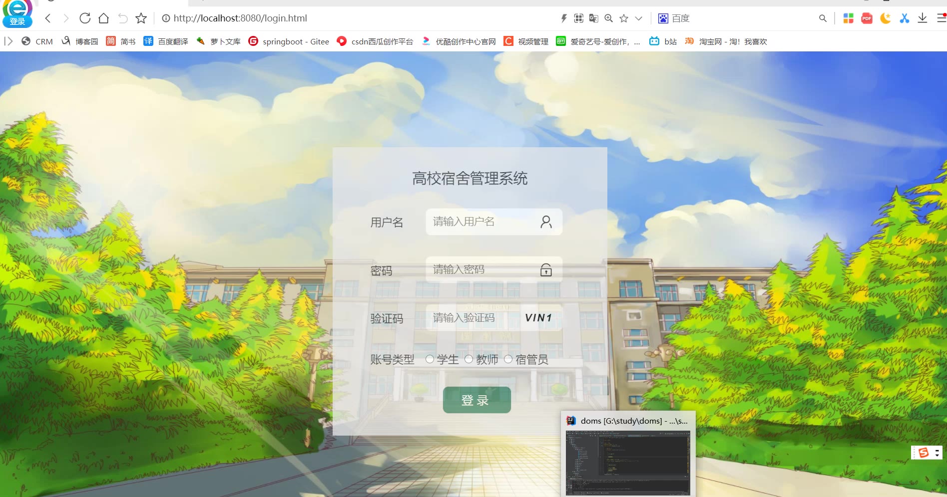Open the 博客园 bookmark
This screenshot has height=497, width=947.
pyautogui.click(x=79, y=41)
